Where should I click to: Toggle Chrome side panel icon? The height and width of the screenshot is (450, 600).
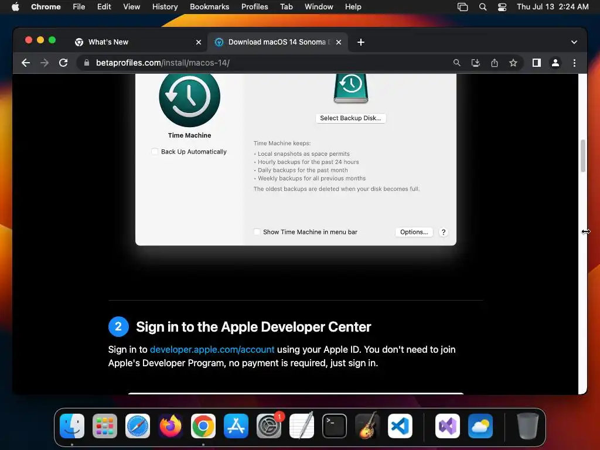[537, 63]
